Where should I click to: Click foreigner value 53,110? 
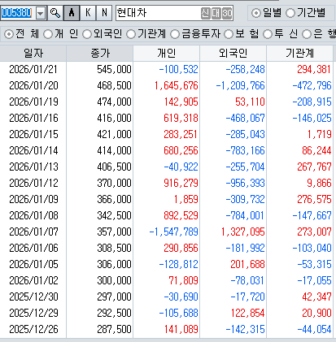coord(250,102)
